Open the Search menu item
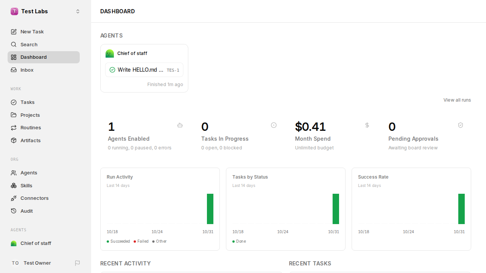Screen dimensions: 486x273 pos(44,44)
